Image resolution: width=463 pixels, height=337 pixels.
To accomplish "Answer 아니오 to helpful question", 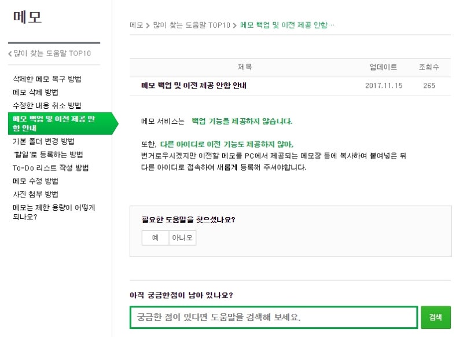I will (182, 238).
